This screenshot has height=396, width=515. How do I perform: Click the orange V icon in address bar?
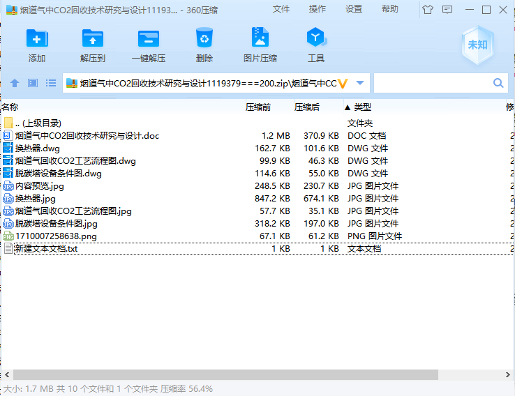(343, 84)
